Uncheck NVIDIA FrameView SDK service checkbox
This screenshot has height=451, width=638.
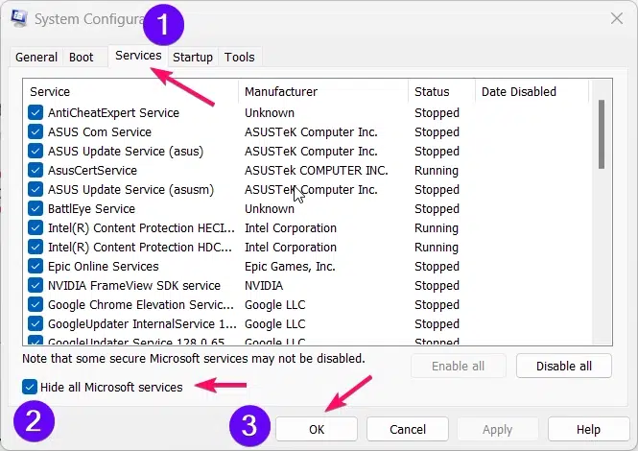pos(35,285)
